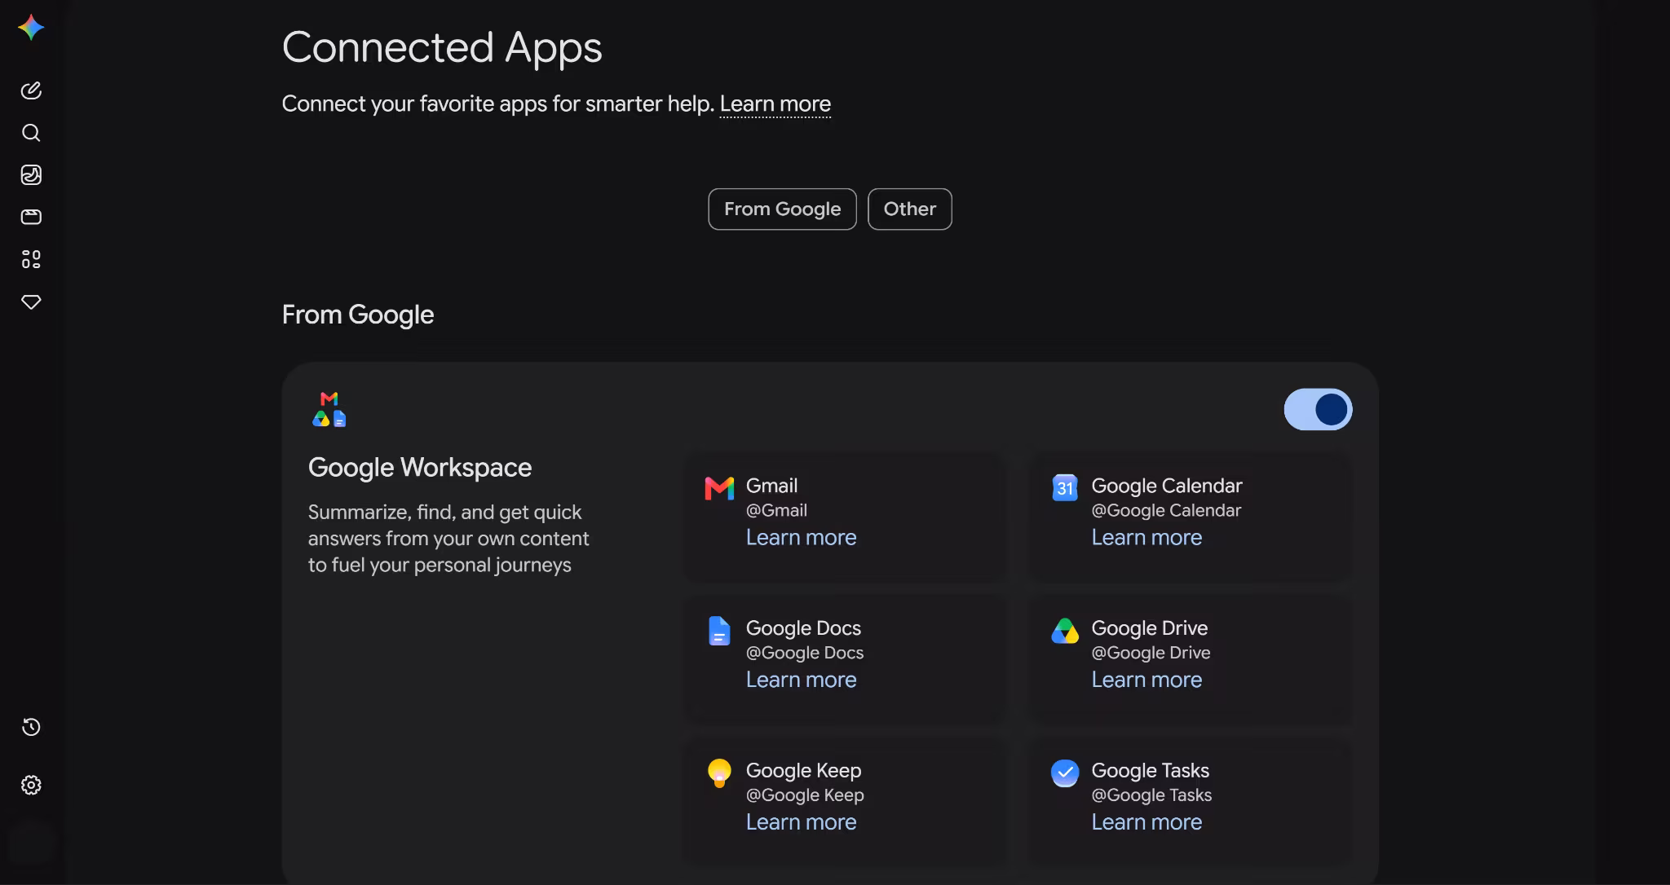Jump to the From Google filter

[782, 209]
